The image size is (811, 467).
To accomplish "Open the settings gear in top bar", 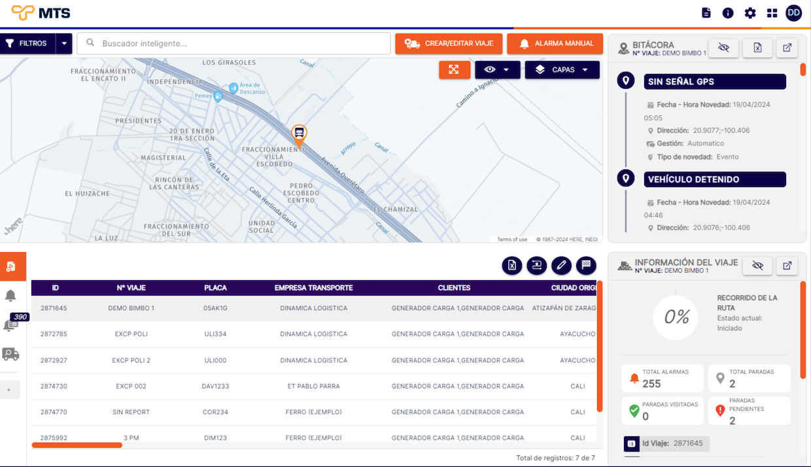I will pyautogui.click(x=750, y=13).
